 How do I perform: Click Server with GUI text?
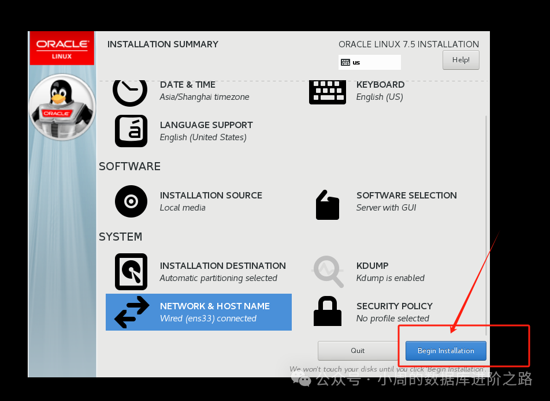coord(386,208)
